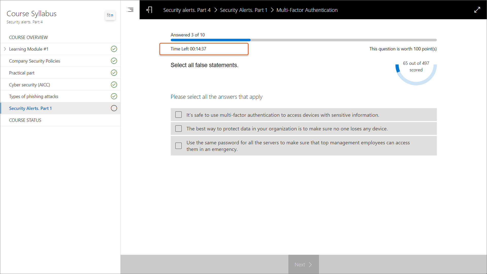Screen dimensions: 487x274
Task: Click the course thumbnail icon near the title
Action: click(110, 15)
